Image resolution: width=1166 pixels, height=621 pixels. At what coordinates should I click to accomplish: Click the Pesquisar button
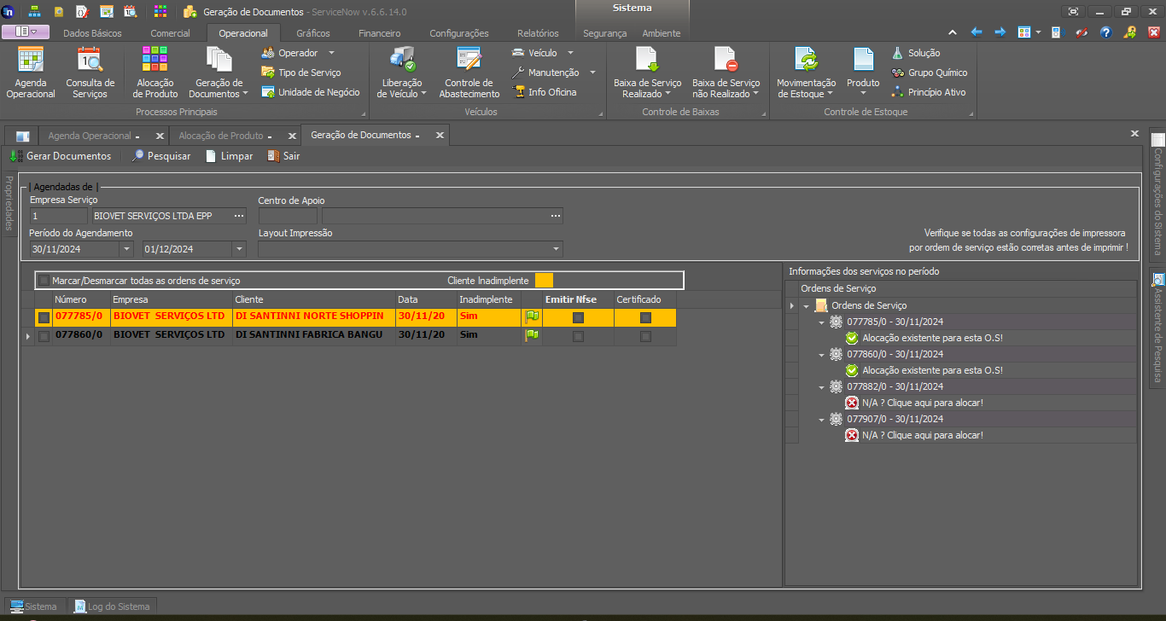click(160, 156)
